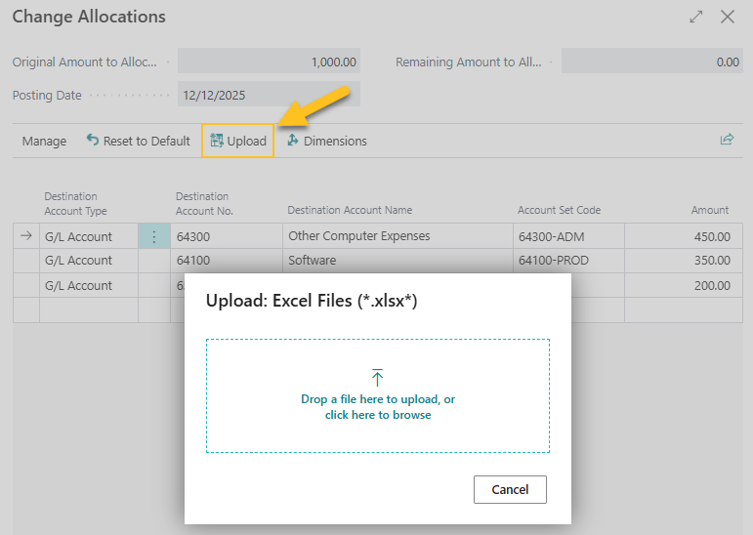Click 'click here to browse' link
The image size is (753, 535).
pos(378,415)
